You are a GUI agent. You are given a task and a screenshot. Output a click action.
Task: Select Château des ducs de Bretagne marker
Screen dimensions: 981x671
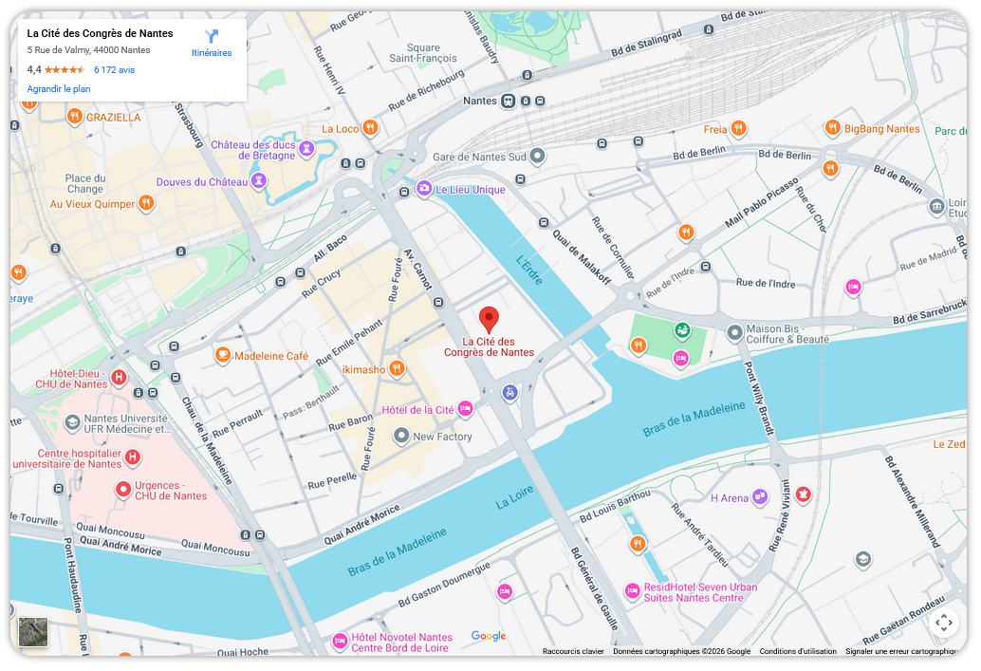305,148
